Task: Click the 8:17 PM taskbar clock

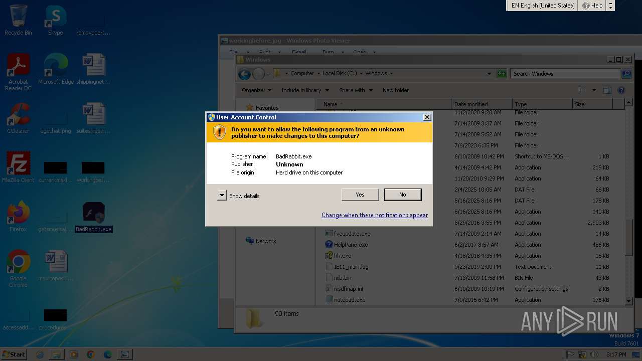Action: coord(616,354)
